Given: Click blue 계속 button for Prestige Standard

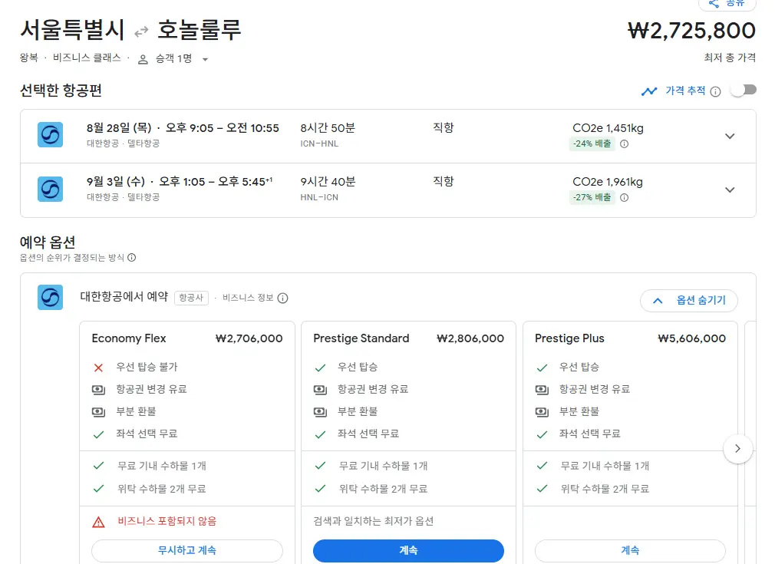Looking at the screenshot, I should [x=408, y=550].
